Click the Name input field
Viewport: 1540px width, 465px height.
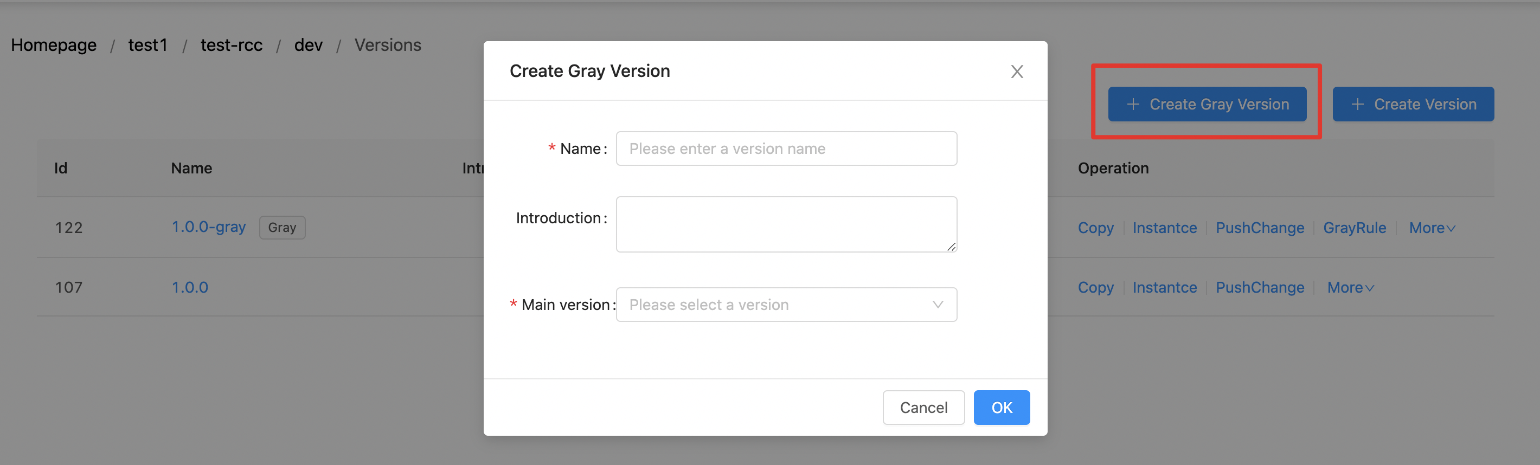click(786, 149)
